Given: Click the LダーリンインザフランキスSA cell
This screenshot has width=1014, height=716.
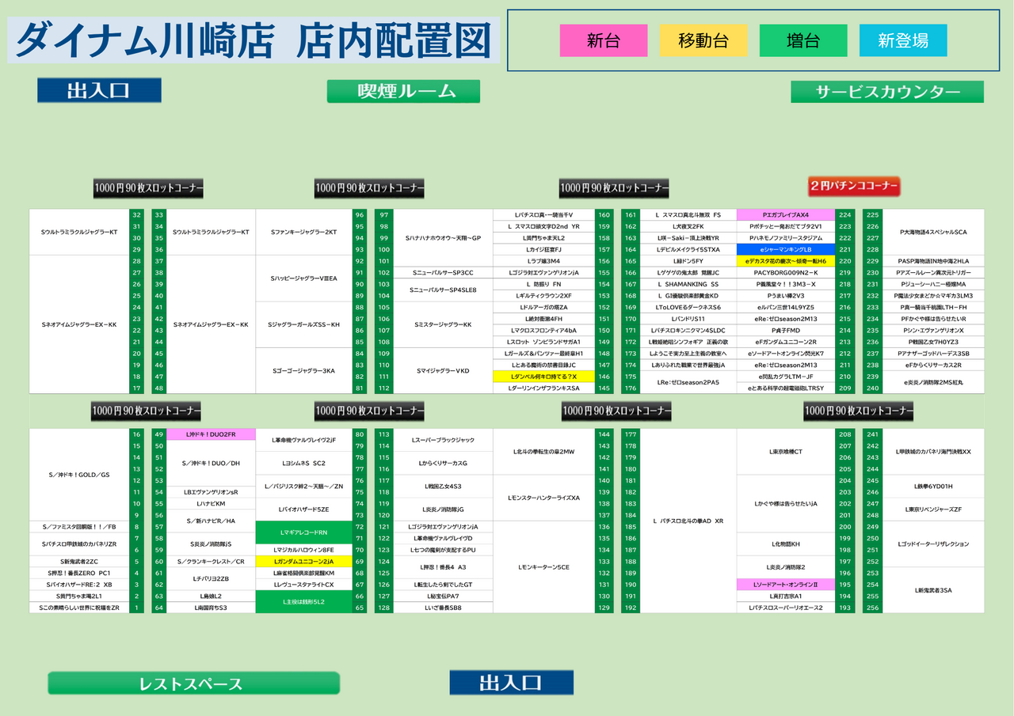Looking at the screenshot, I should [544, 388].
